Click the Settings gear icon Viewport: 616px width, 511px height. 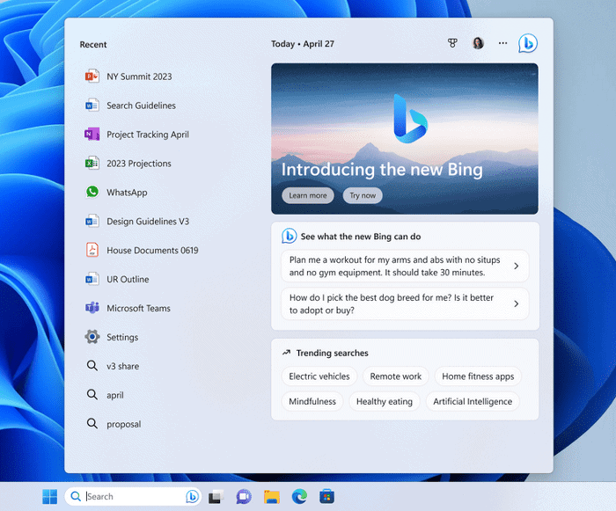coord(92,337)
